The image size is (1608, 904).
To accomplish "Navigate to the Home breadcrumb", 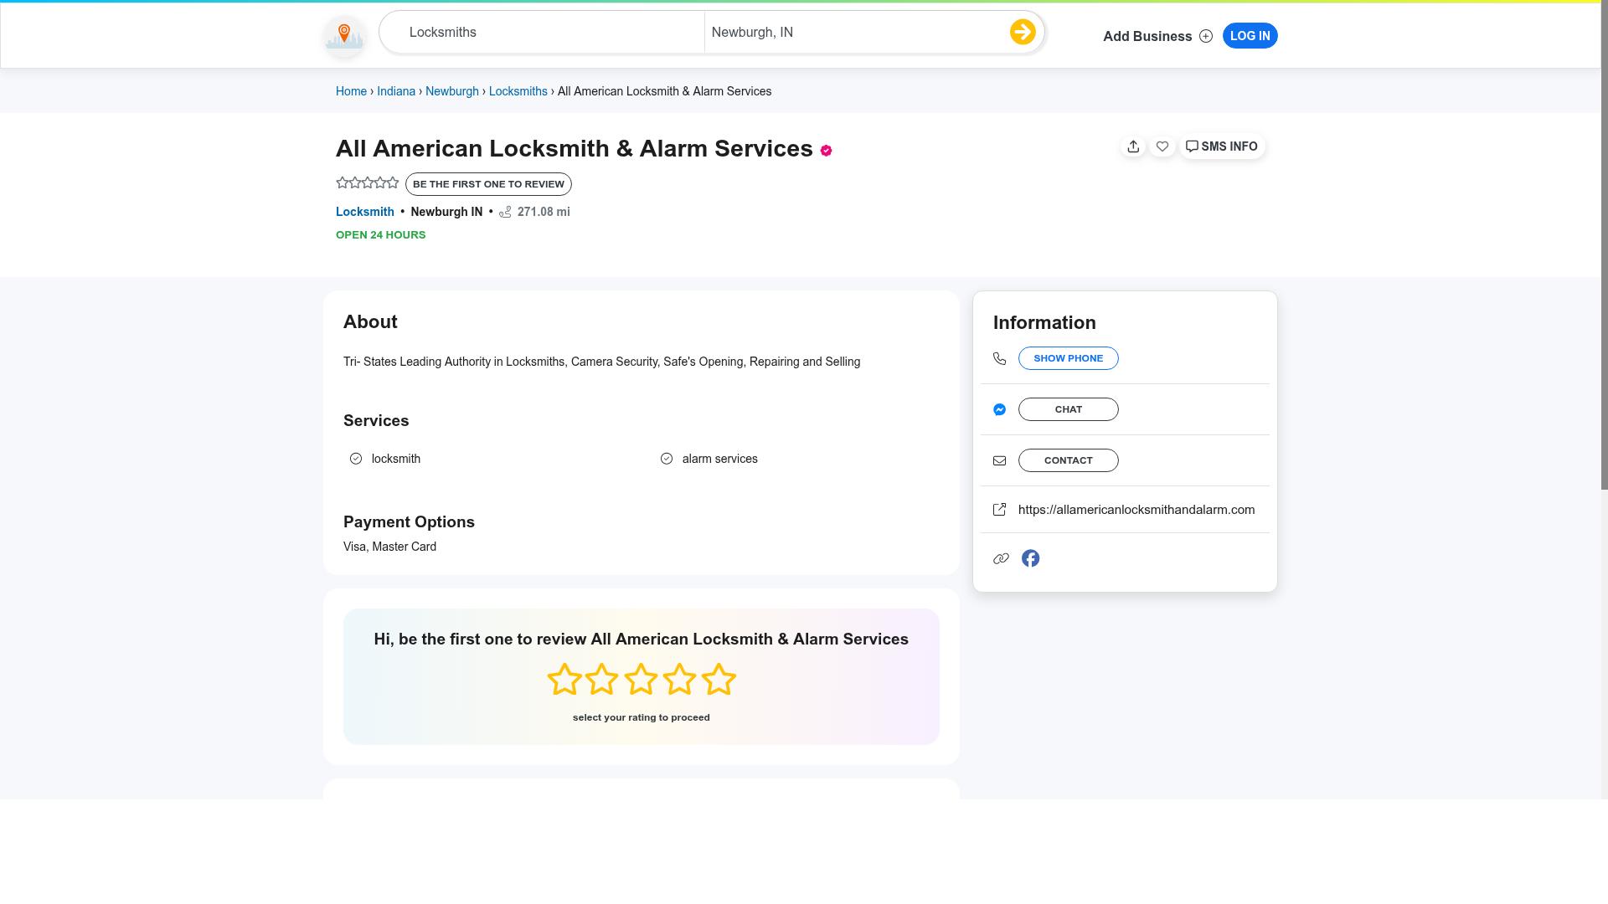I will click(x=351, y=90).
